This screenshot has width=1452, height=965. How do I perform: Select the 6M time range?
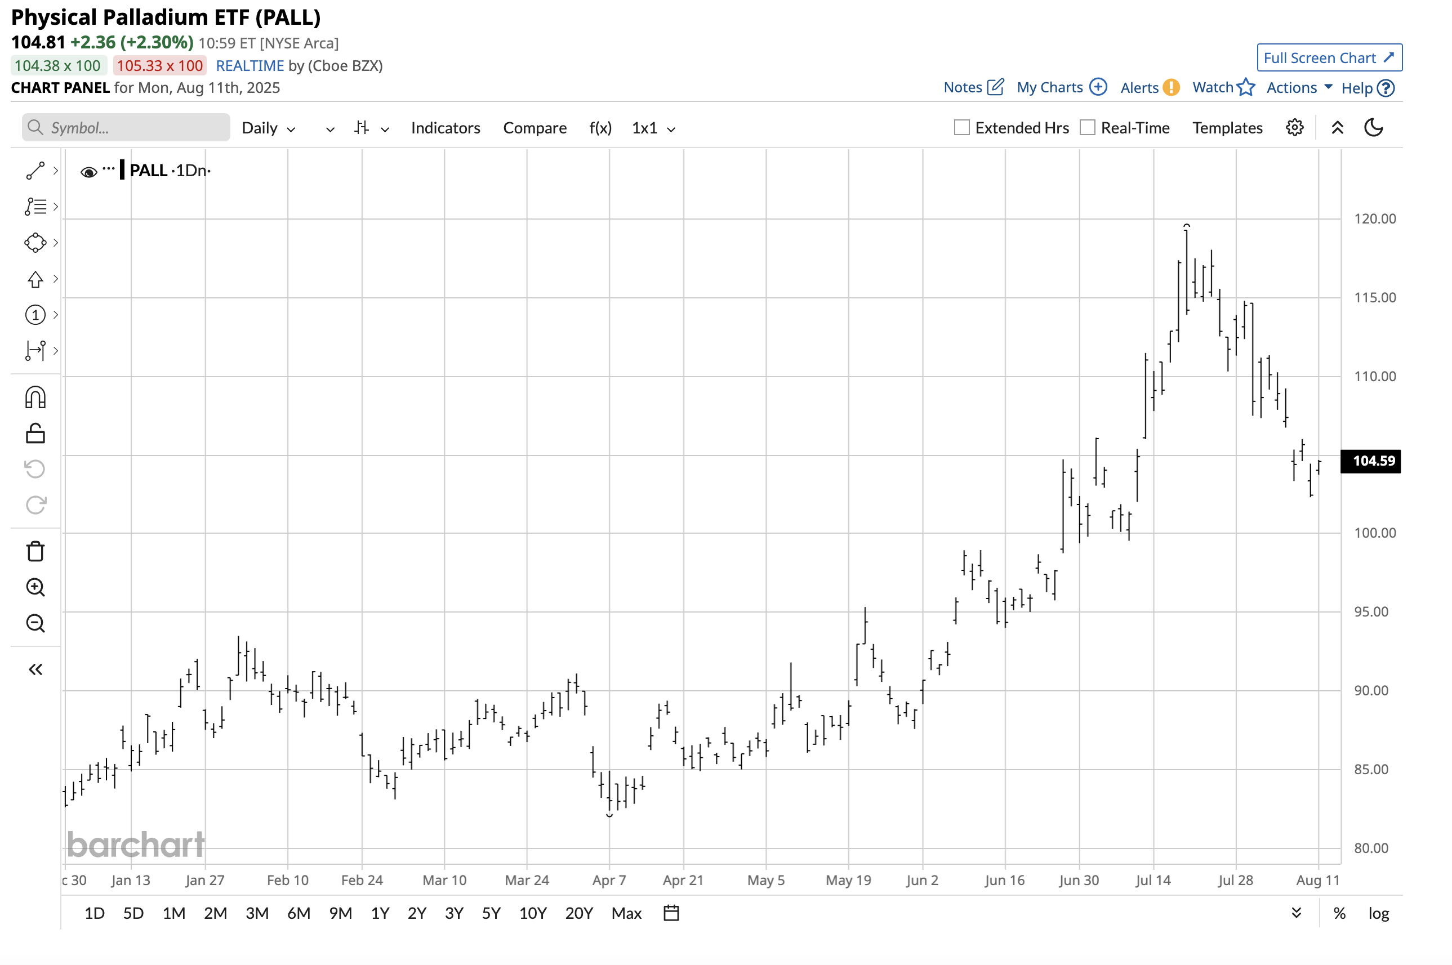pos(299,913)
